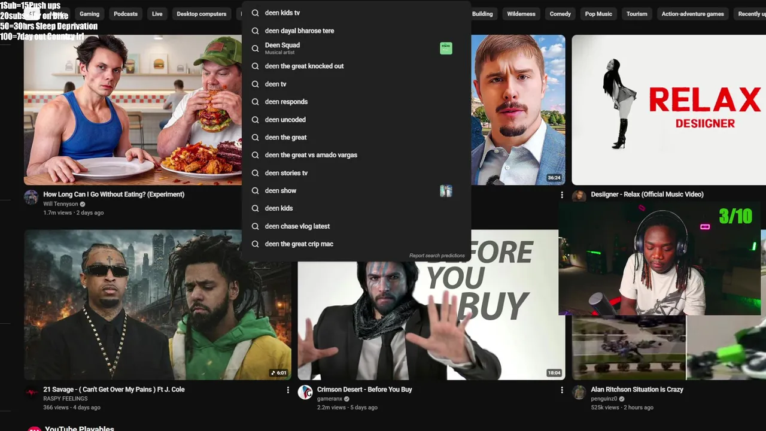This screenshot has width=766, height=431.
Task: Click verified badge next to gameranx
Action: click(346, 399)
